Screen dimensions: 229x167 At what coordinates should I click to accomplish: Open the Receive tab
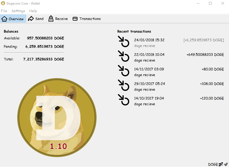click(58, 19)
